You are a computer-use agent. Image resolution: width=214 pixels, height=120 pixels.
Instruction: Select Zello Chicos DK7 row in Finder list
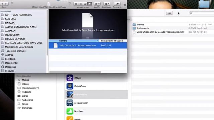point(88,45)
